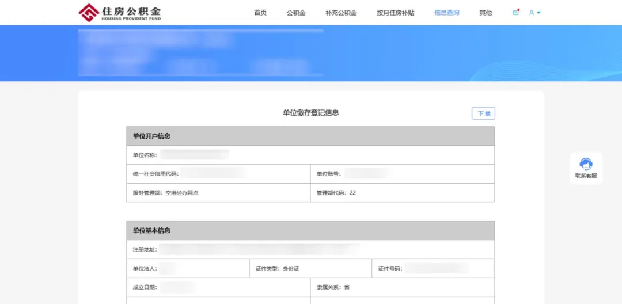Click the 联系客服 headset icon
Viewport: 622px width, 304px height.
tap(586, 164)
